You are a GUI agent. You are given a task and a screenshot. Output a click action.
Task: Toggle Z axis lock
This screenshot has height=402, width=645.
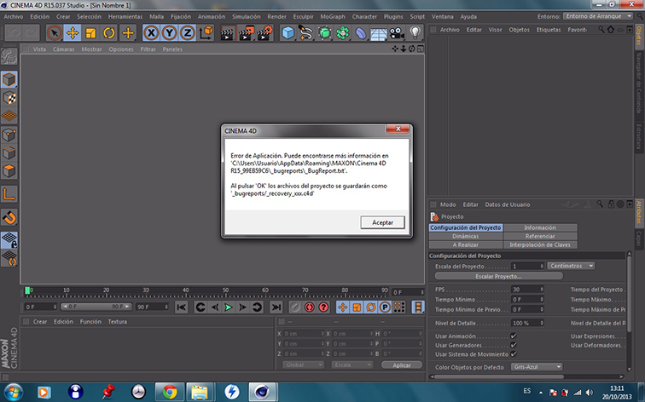coord(187,33)
